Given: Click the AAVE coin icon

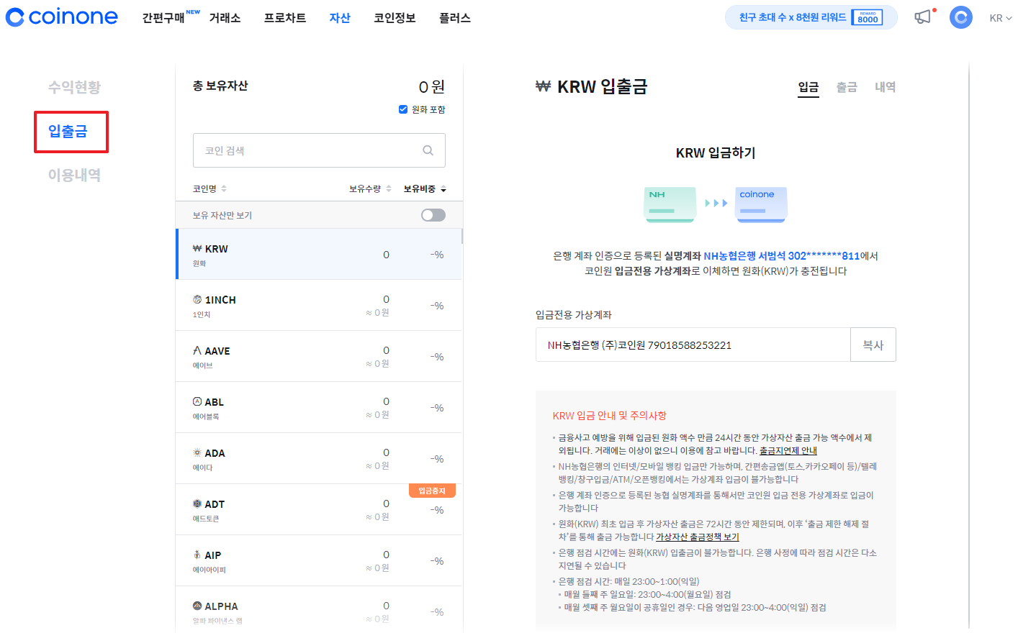Looking at the screenshot, I should pyautogui.click(x=197, y=350).
